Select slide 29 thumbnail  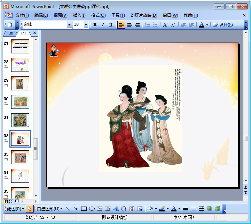coord(20,83)
